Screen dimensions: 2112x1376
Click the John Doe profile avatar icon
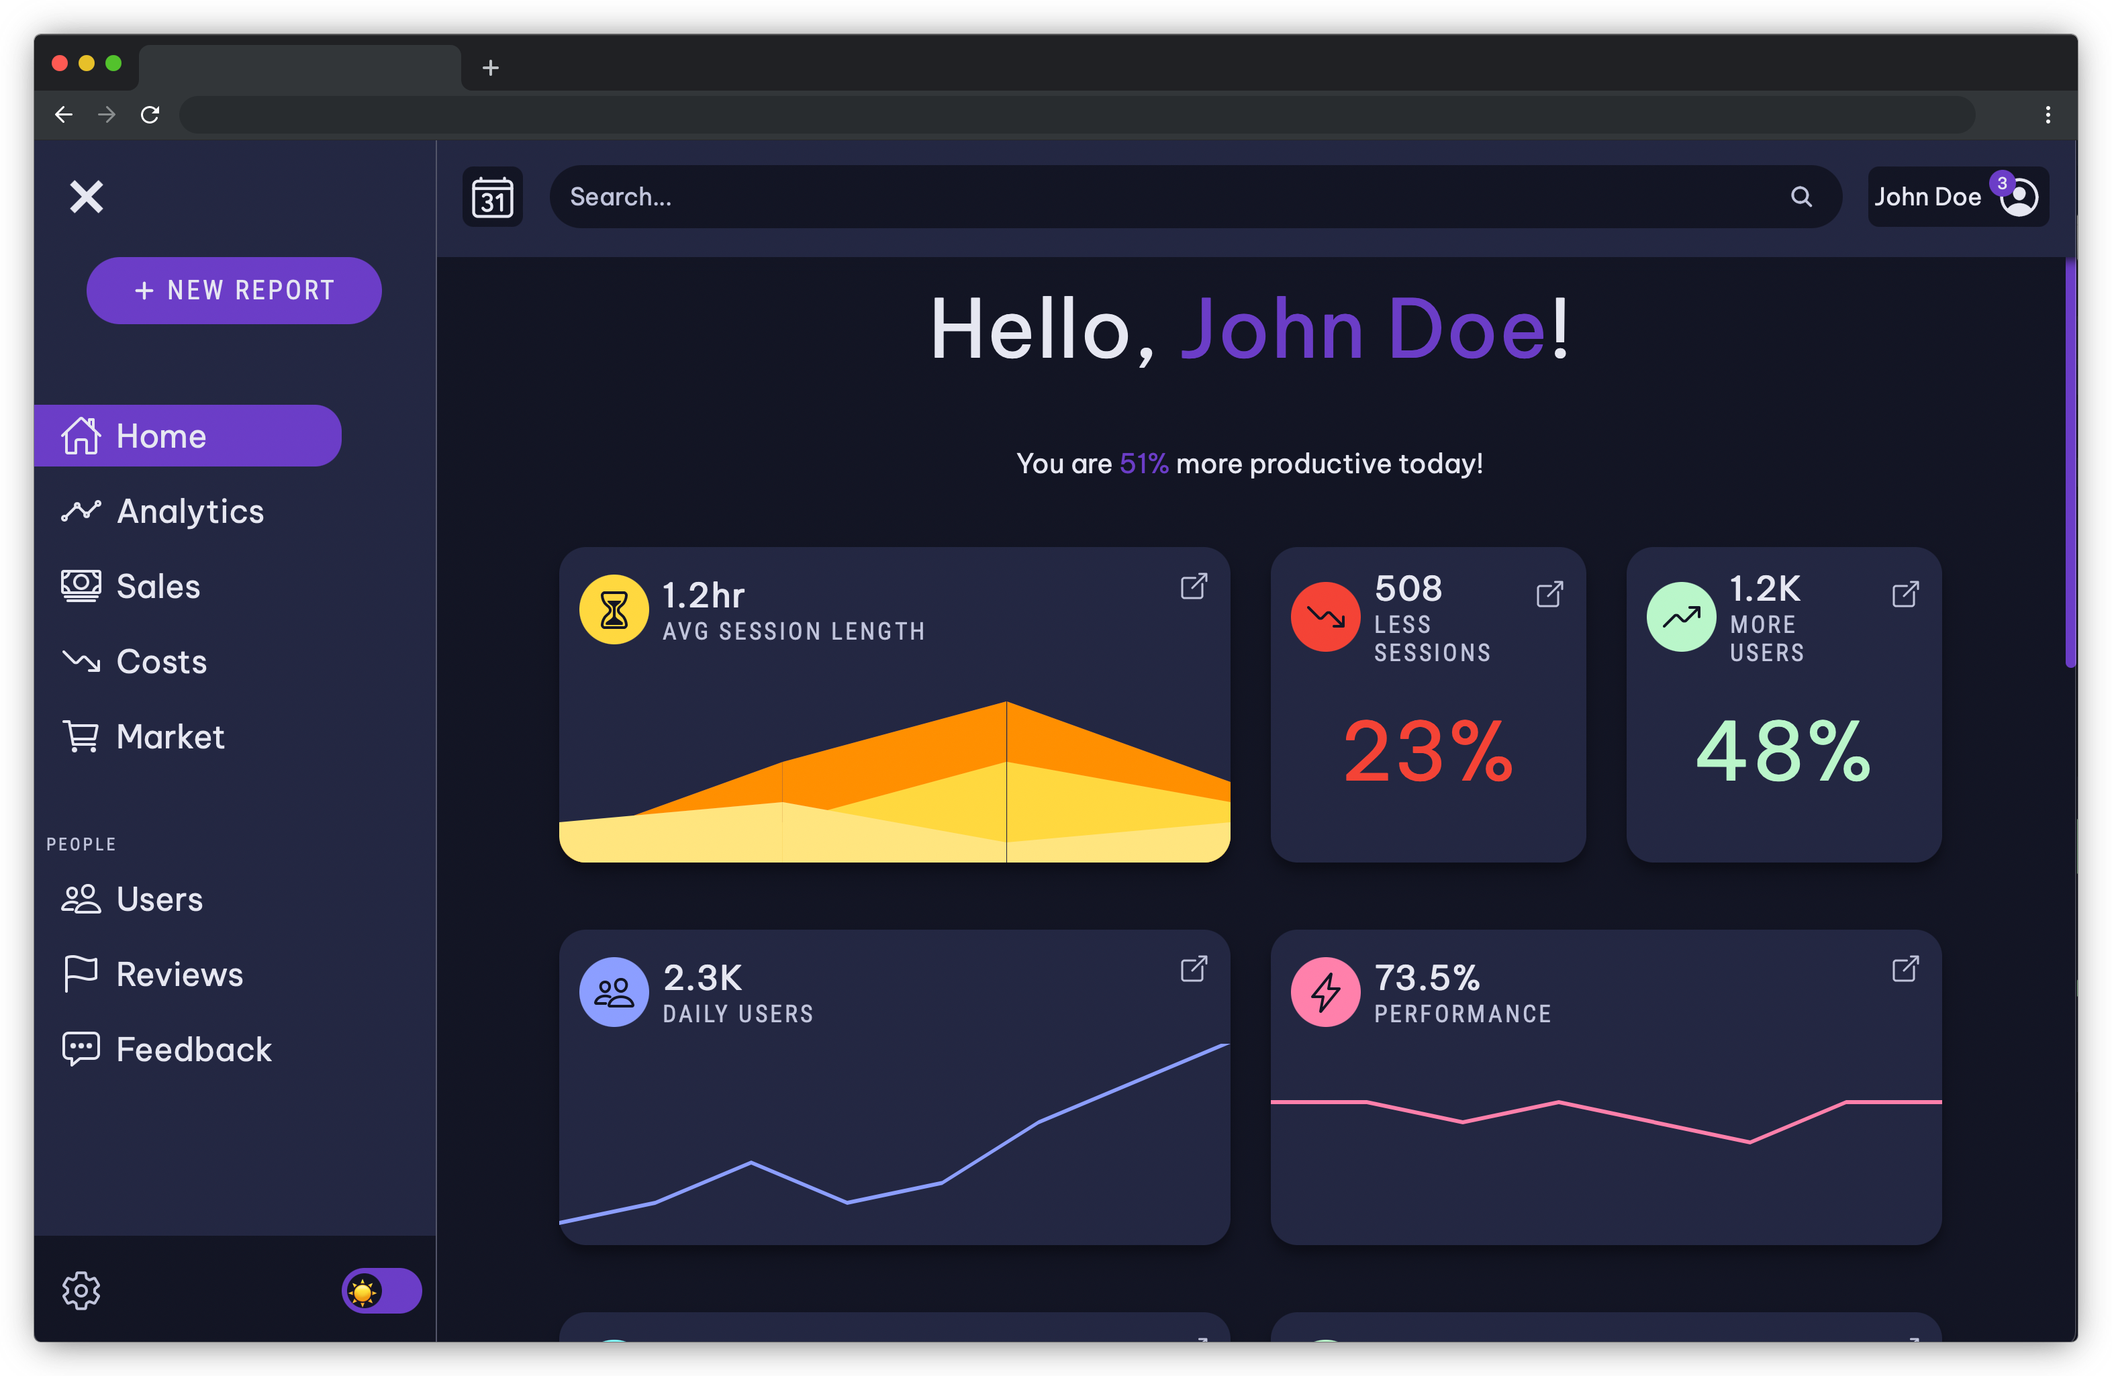2019,197
